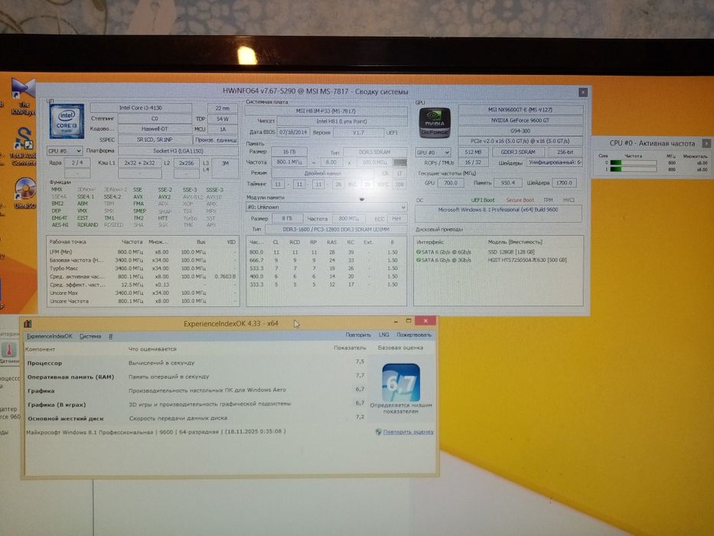This screenshot has width=714, height=536.
Task: Click the GPU clock 700.0 field
Action: coord(450,183)
